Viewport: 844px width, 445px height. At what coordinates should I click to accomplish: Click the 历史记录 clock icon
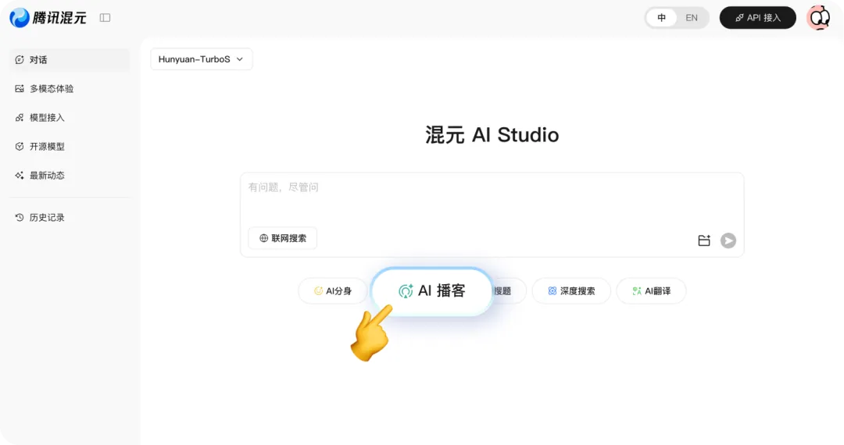pos(20,218)
